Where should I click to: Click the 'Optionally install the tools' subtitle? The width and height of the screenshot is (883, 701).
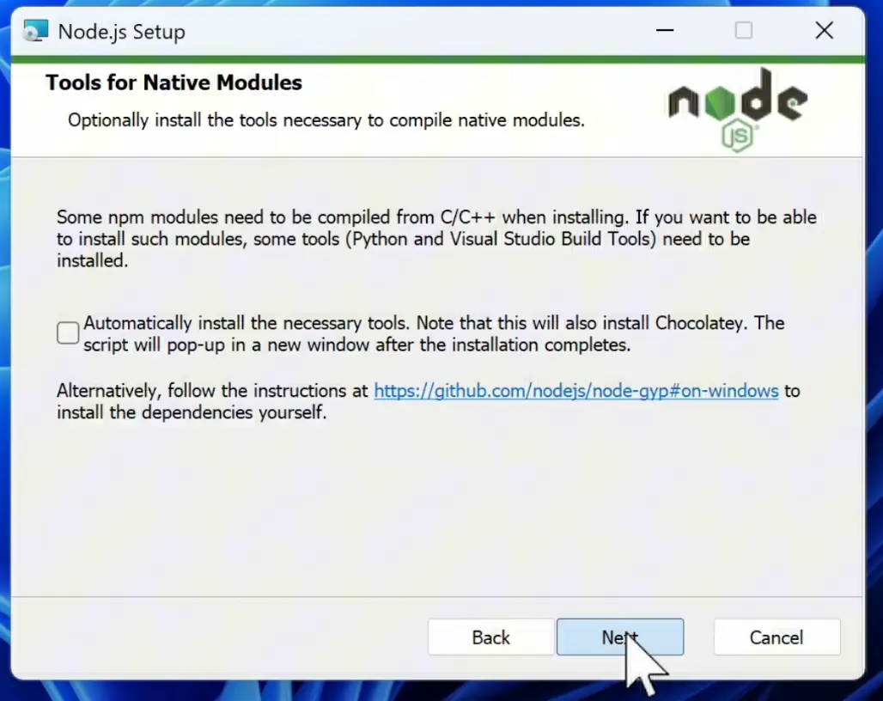(x=326, y=120)
